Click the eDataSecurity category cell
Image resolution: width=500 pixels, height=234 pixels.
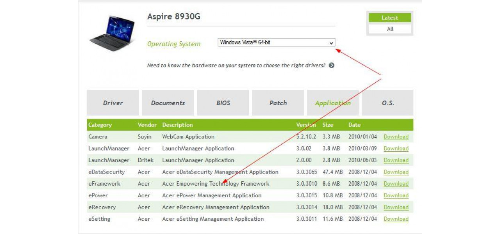[107, 172]
